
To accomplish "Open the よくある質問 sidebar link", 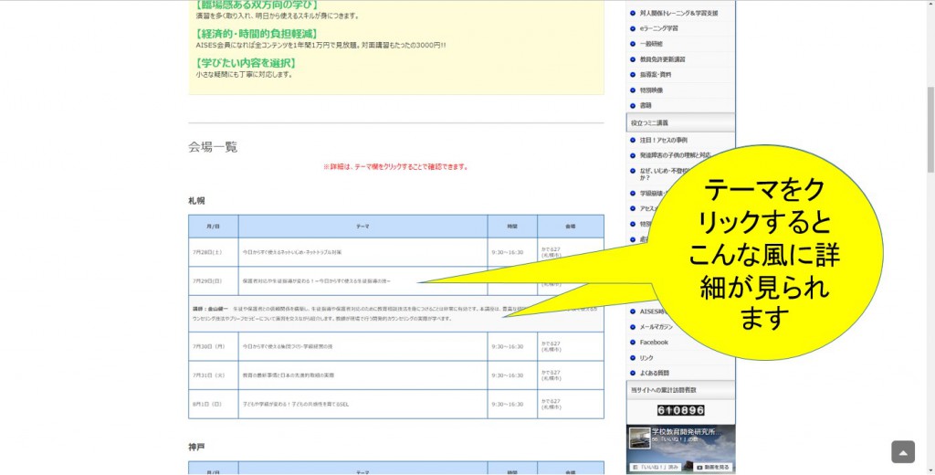I will point(654,373).
